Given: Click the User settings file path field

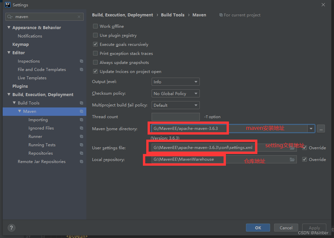Looking at the screenshot, I should pos(224,148).
